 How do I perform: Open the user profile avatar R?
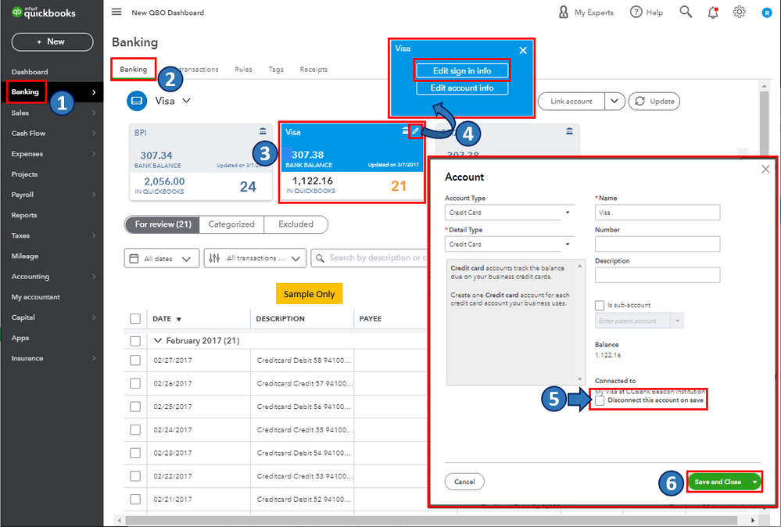coord(767,13)
